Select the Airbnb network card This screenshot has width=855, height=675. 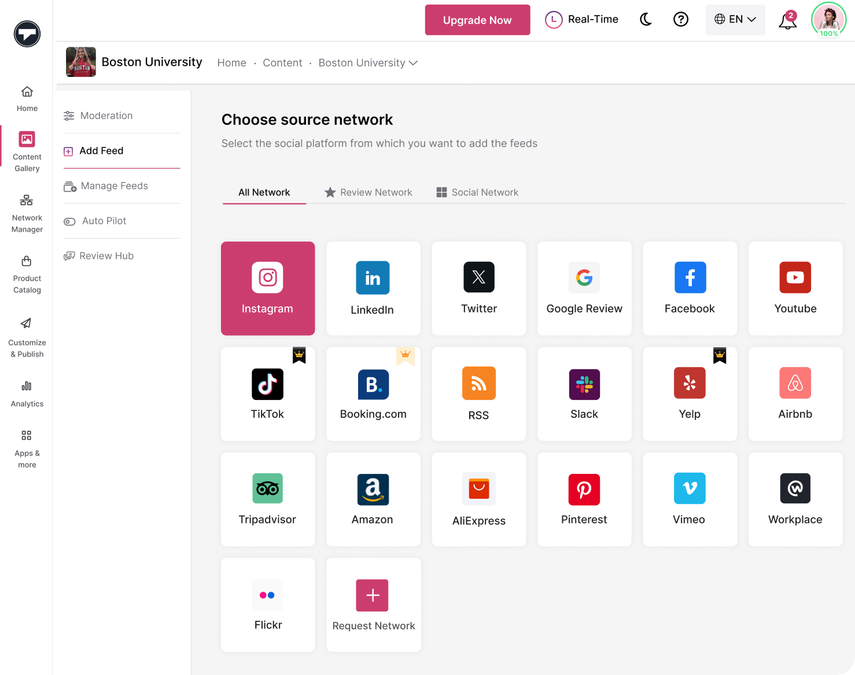tap(795, 394)
